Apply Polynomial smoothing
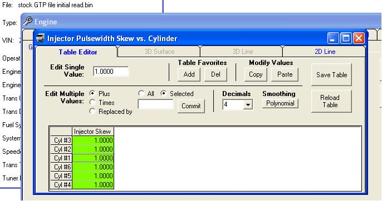Screen dimensions: 382x201 [280, 103]
